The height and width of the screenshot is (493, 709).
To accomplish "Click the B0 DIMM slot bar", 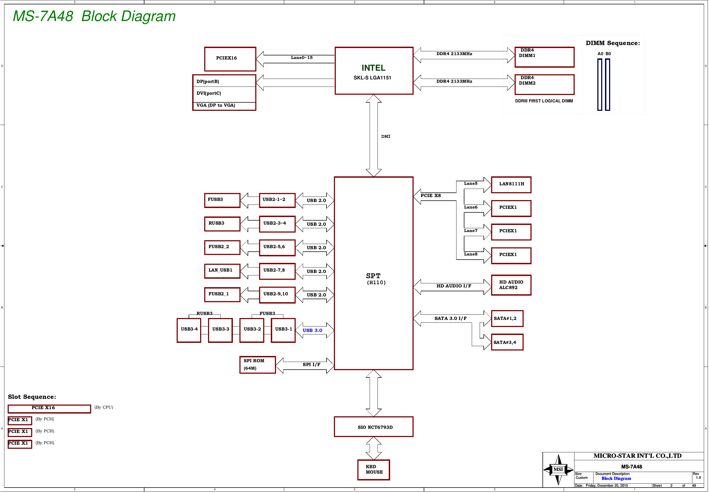I will [607, 84].
